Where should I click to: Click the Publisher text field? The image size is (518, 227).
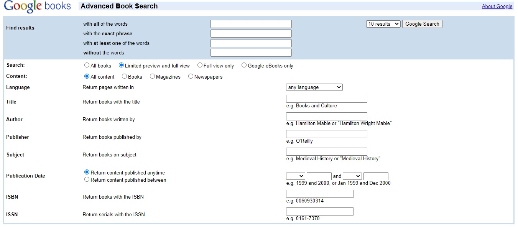point(326,134)
